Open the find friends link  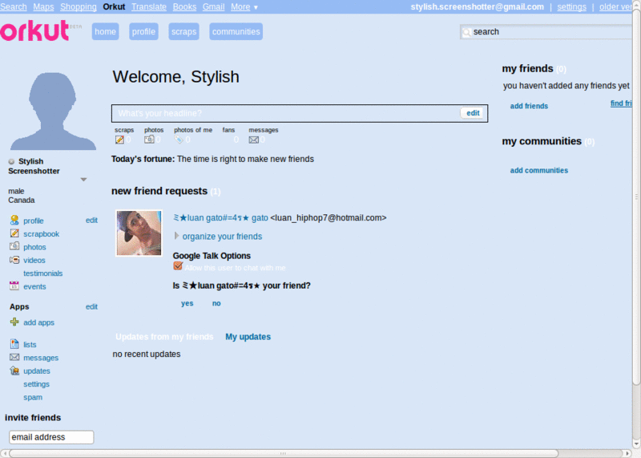pos(621,103)
